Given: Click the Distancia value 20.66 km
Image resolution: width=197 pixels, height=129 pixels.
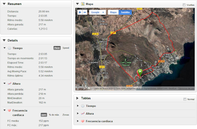Looking at the screenshot, I should 44,11.
